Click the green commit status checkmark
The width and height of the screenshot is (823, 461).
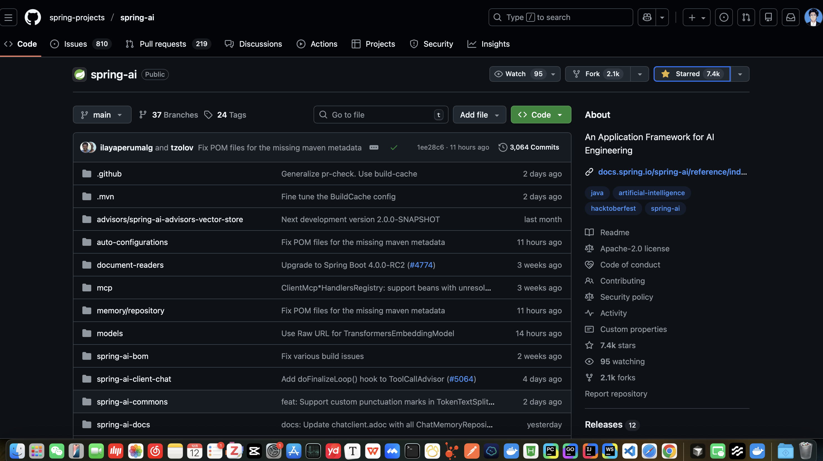point(394,147)
